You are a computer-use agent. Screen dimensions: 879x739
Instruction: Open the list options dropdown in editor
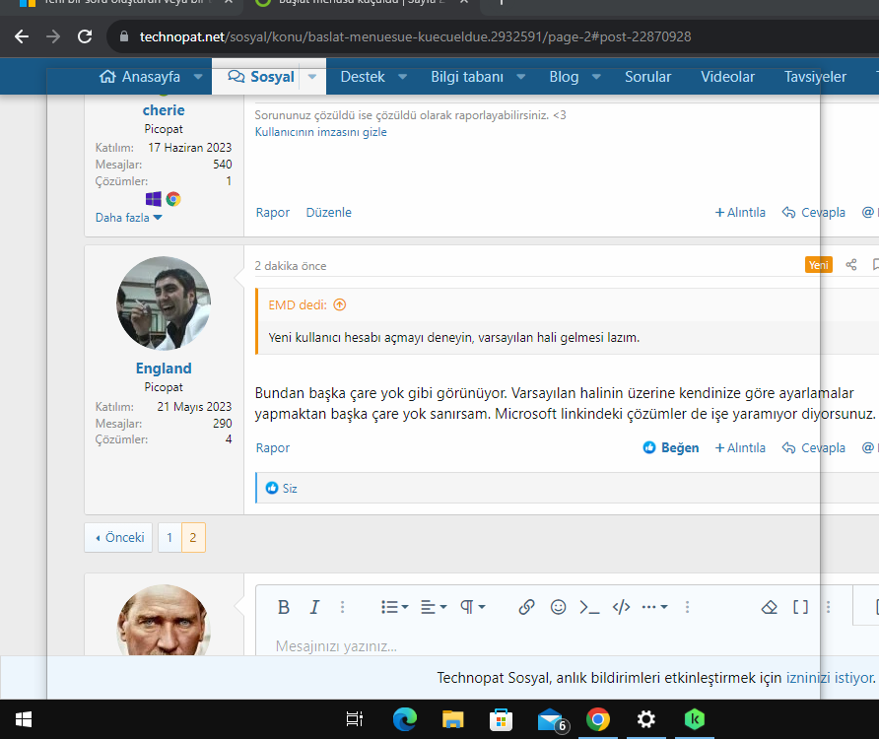(394, 607)
